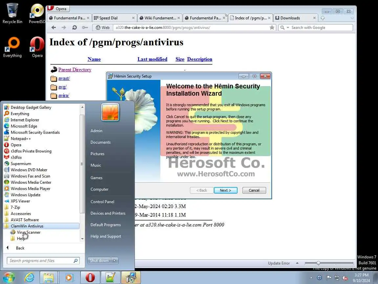Screen dimensions: 378x284
Task: Click the Start menu programs scrollbar
Action: coord(82,164)
